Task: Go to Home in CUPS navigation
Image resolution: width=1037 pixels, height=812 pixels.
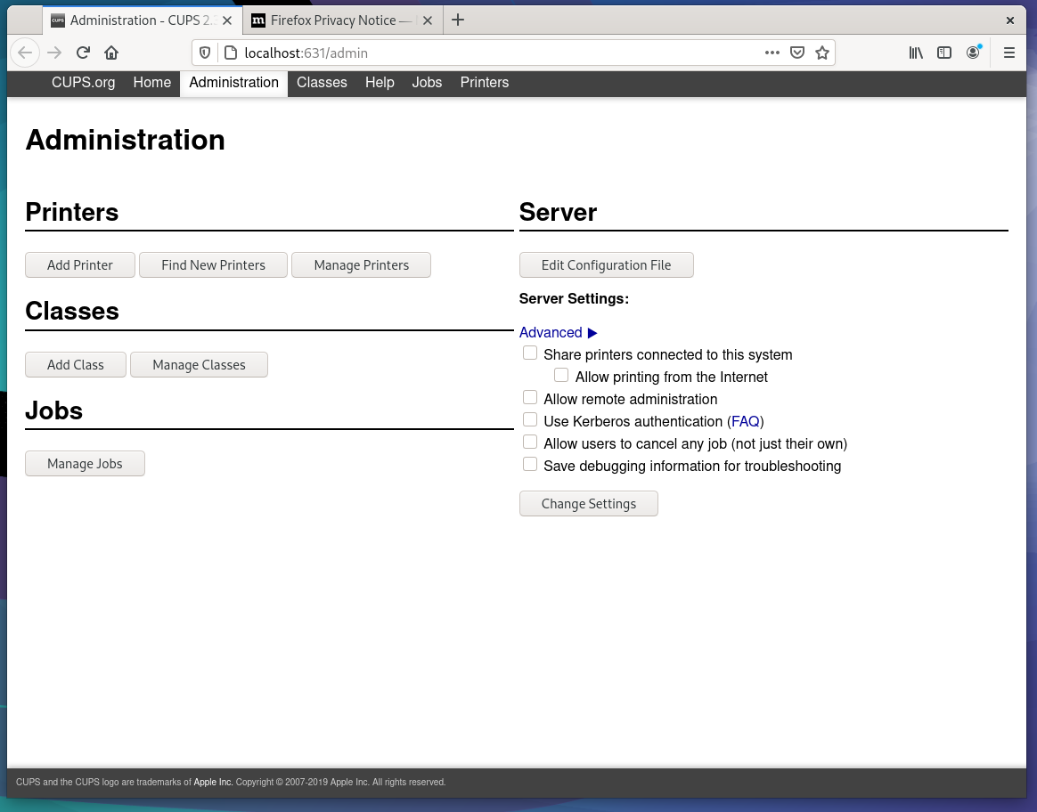Action: [152, 83]
